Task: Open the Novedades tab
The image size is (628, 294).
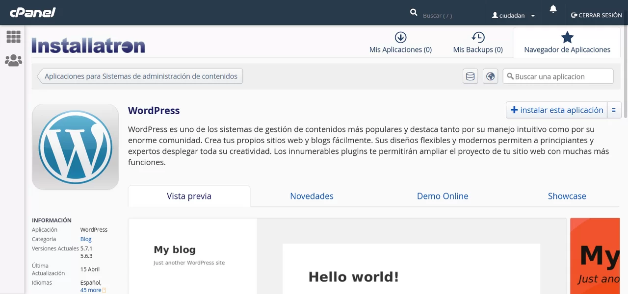Action: tap(312, 196)
